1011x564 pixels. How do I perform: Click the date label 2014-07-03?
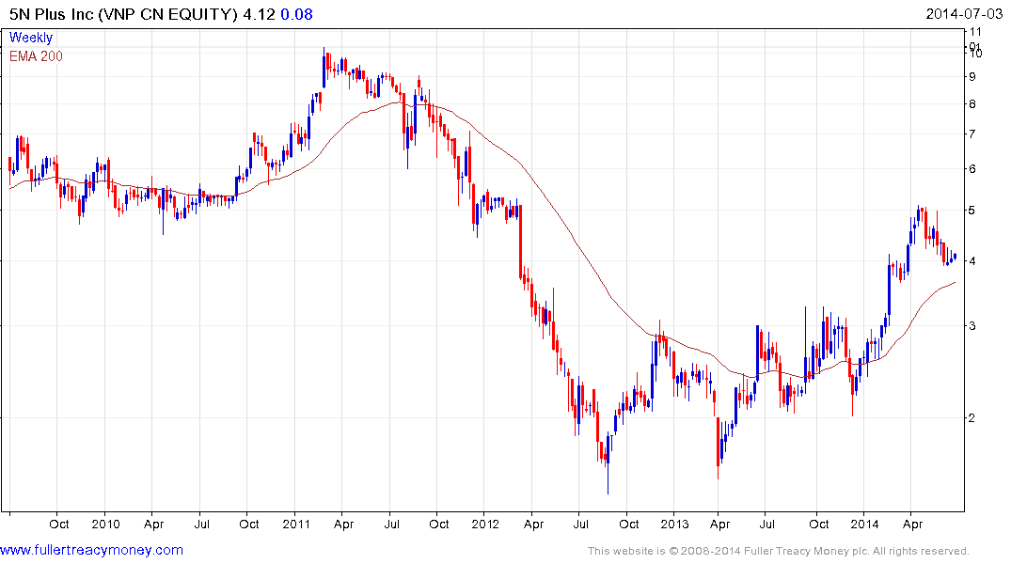pos(964,13)
